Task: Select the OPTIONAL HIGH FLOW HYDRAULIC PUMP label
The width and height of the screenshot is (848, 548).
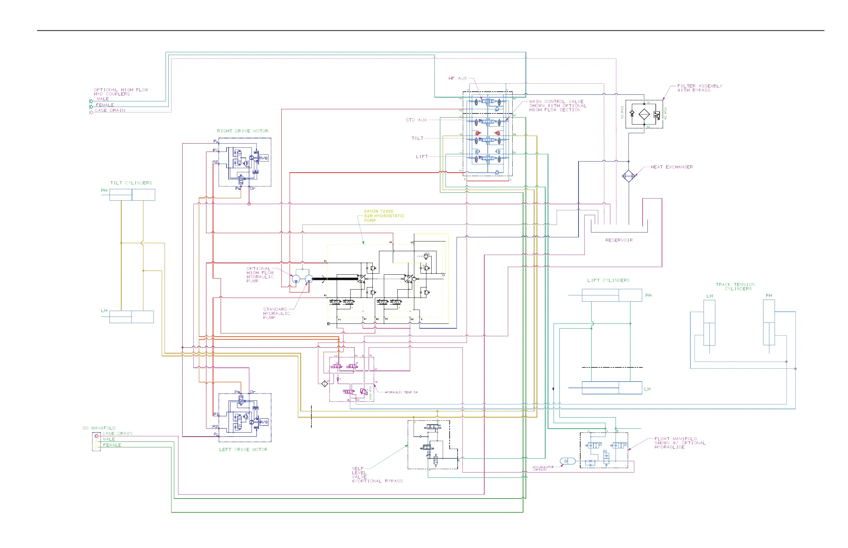Action: pos(260,275)
